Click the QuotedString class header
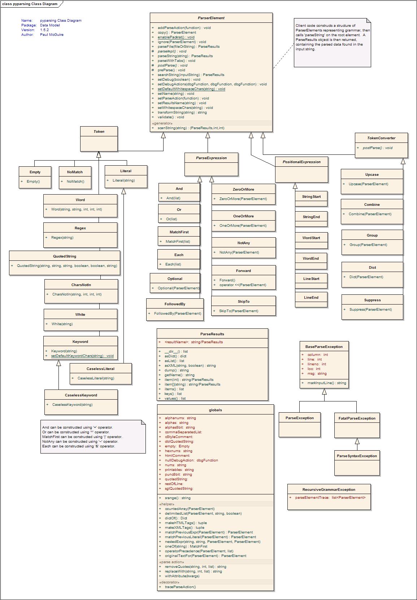The height and width of the screenshot is (600, 417). pyautogui.click(x=65, y=256)
